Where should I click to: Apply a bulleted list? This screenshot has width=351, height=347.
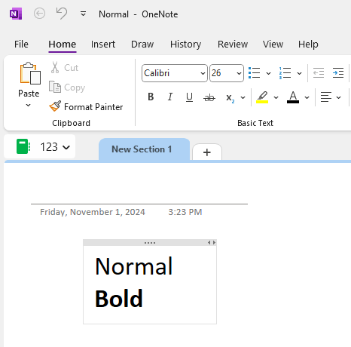[x=255, y=73]
